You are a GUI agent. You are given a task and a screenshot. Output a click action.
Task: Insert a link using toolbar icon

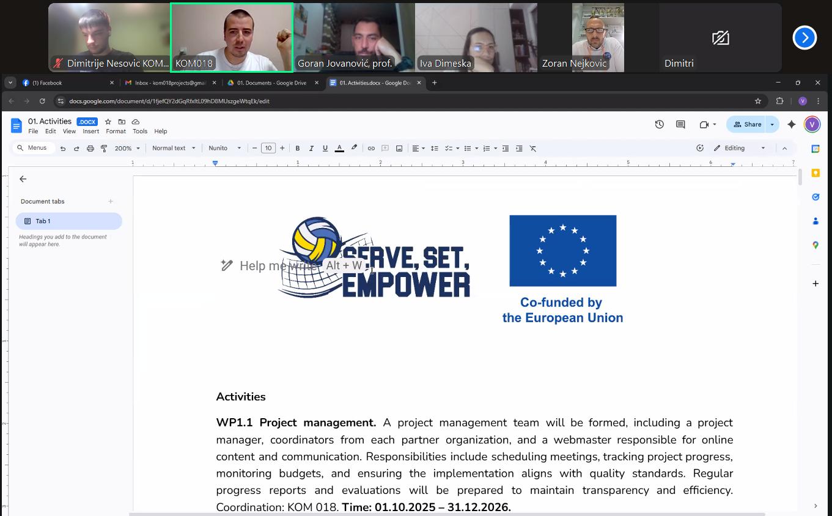coord(371,148)
